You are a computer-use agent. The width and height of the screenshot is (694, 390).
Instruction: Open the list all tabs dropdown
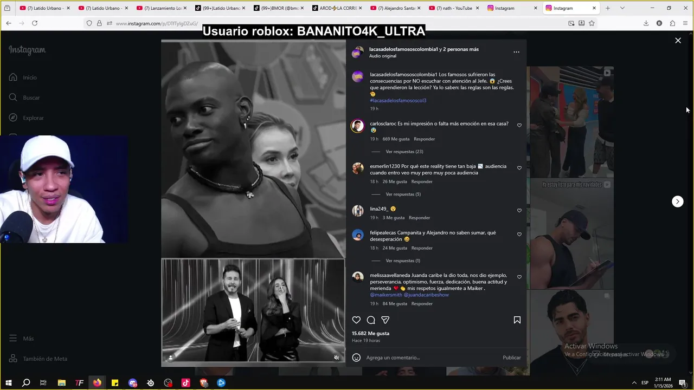coord(622,8)
